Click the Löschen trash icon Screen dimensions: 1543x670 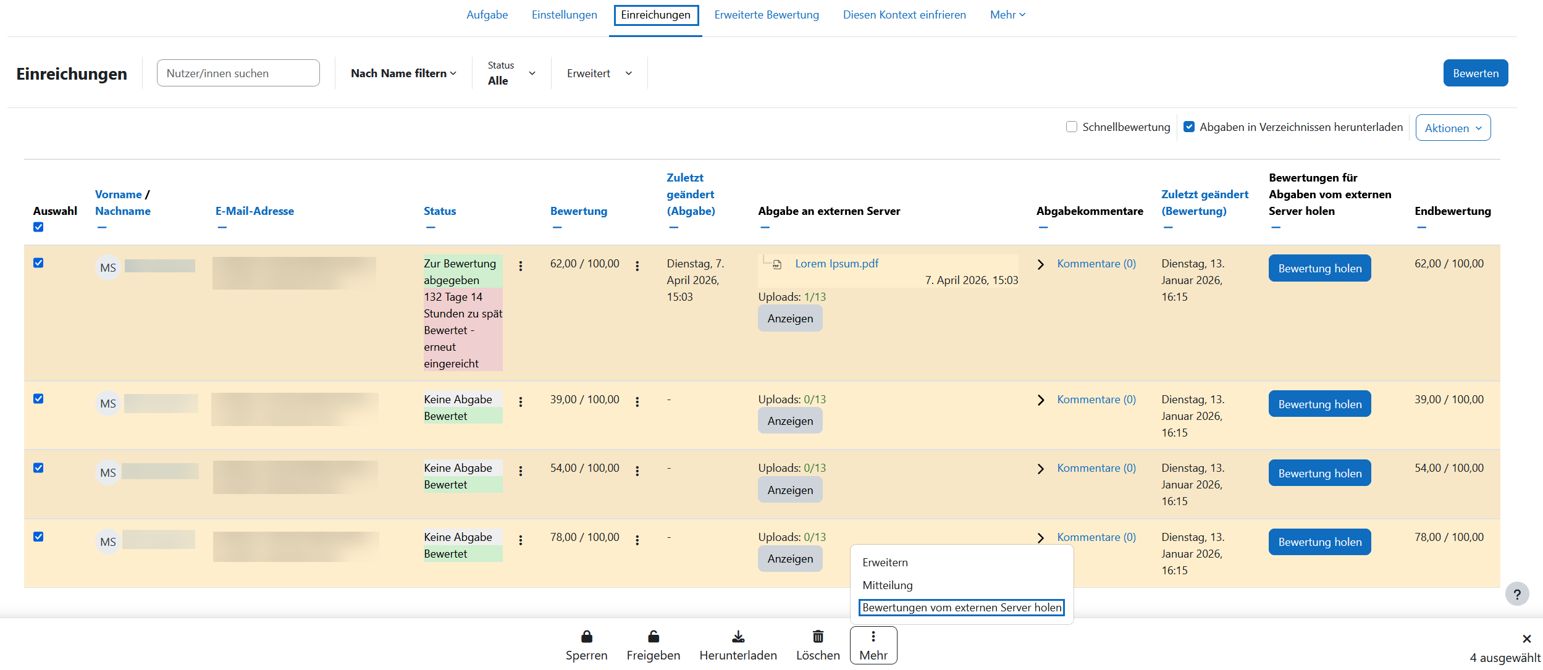[x=817, y=637]
